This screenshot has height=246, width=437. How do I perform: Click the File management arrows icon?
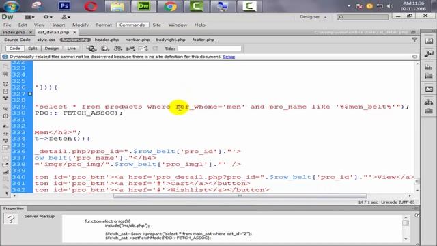click(118, 49)
